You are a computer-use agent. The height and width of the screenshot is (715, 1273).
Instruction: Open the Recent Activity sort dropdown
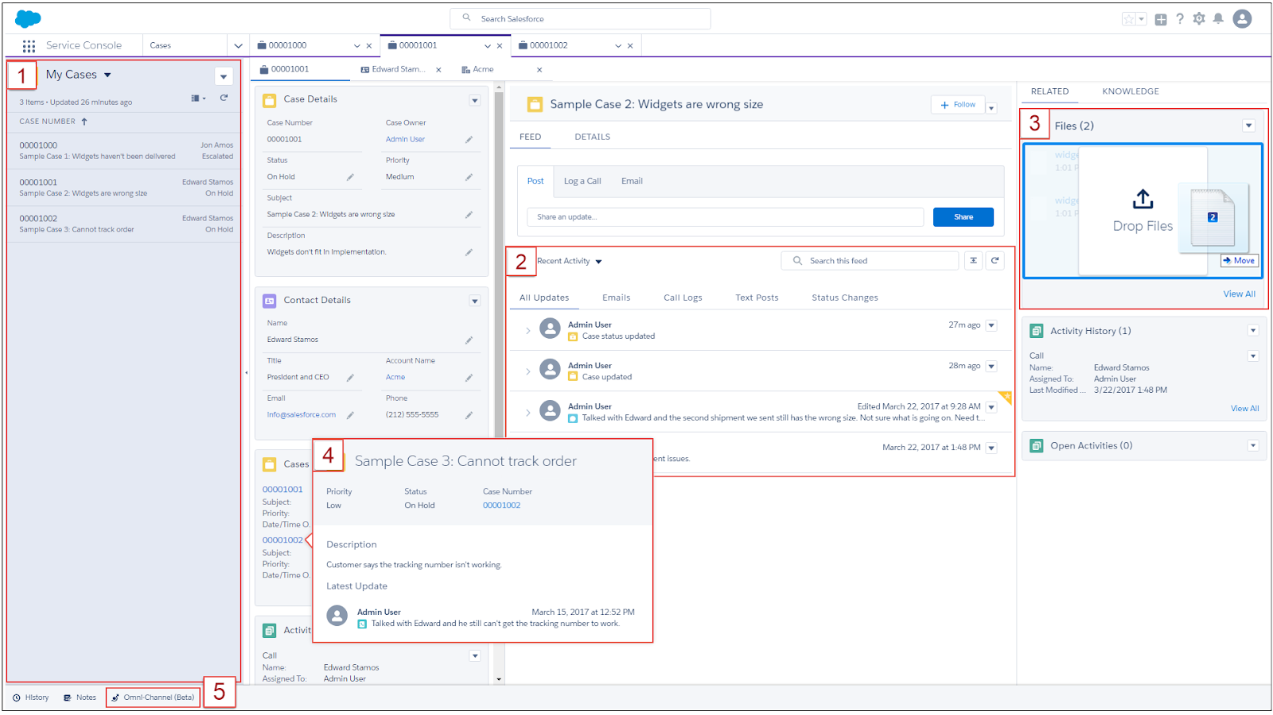coord(599,262)
